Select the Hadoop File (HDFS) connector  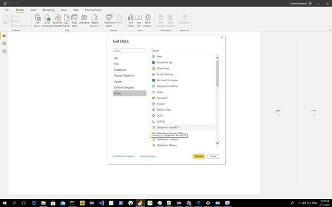(183, 86)
